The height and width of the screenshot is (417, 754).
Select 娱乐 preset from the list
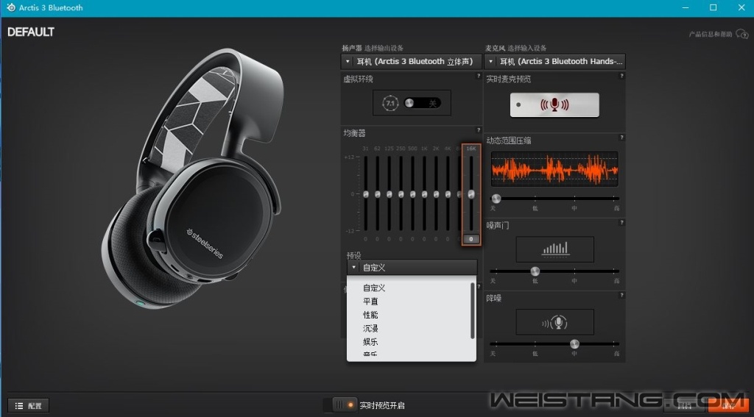point(371,341)
